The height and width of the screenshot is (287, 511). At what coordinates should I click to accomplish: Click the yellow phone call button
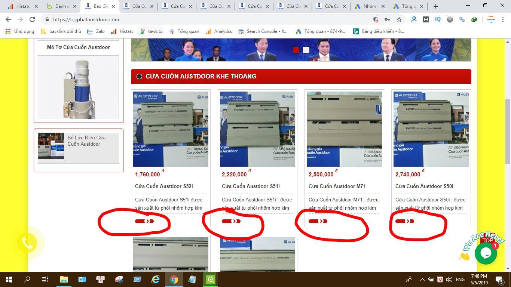coord(27,243)
